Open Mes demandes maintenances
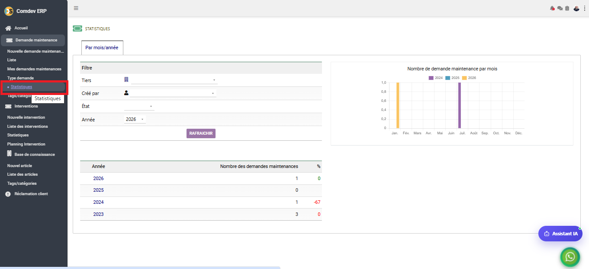 tap(34, 69)
